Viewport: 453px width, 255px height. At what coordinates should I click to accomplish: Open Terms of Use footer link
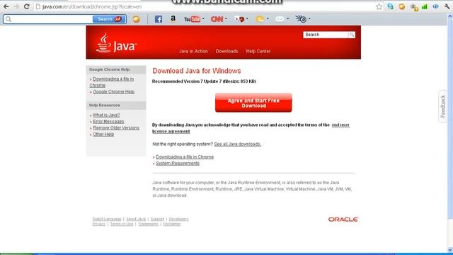122,224
